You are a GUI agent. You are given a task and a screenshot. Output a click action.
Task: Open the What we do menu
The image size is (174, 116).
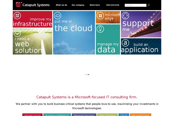pos(61,5)
